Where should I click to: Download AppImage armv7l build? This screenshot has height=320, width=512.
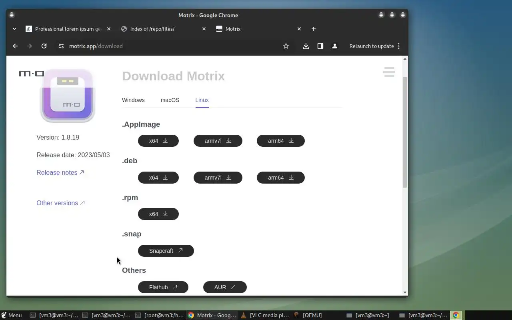pos(218,141)
